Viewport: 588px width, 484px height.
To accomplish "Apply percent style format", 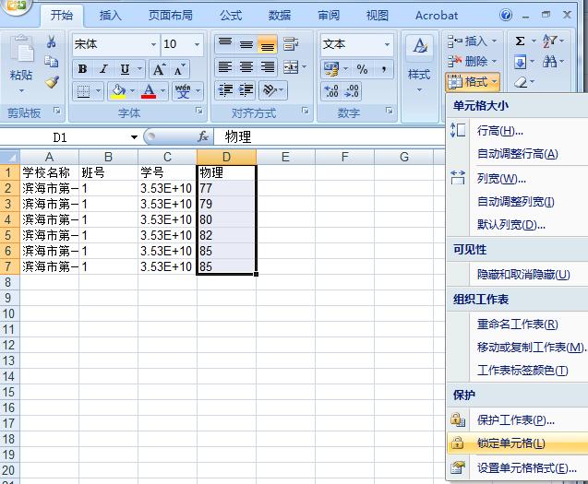I will pos(362,69).
